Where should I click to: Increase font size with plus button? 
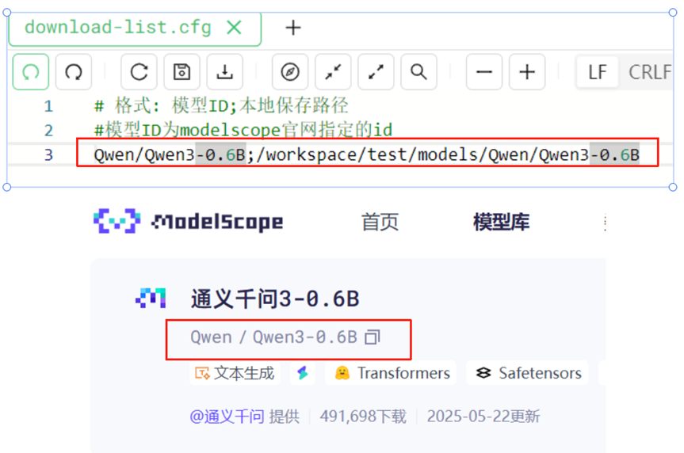coord(527,72)
